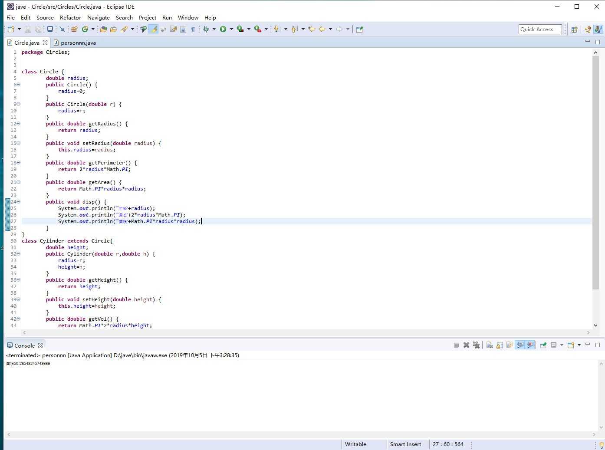Click Remove All Terminated Launches icon
Viewport: 605px width, 450px height.
(477, 345)
